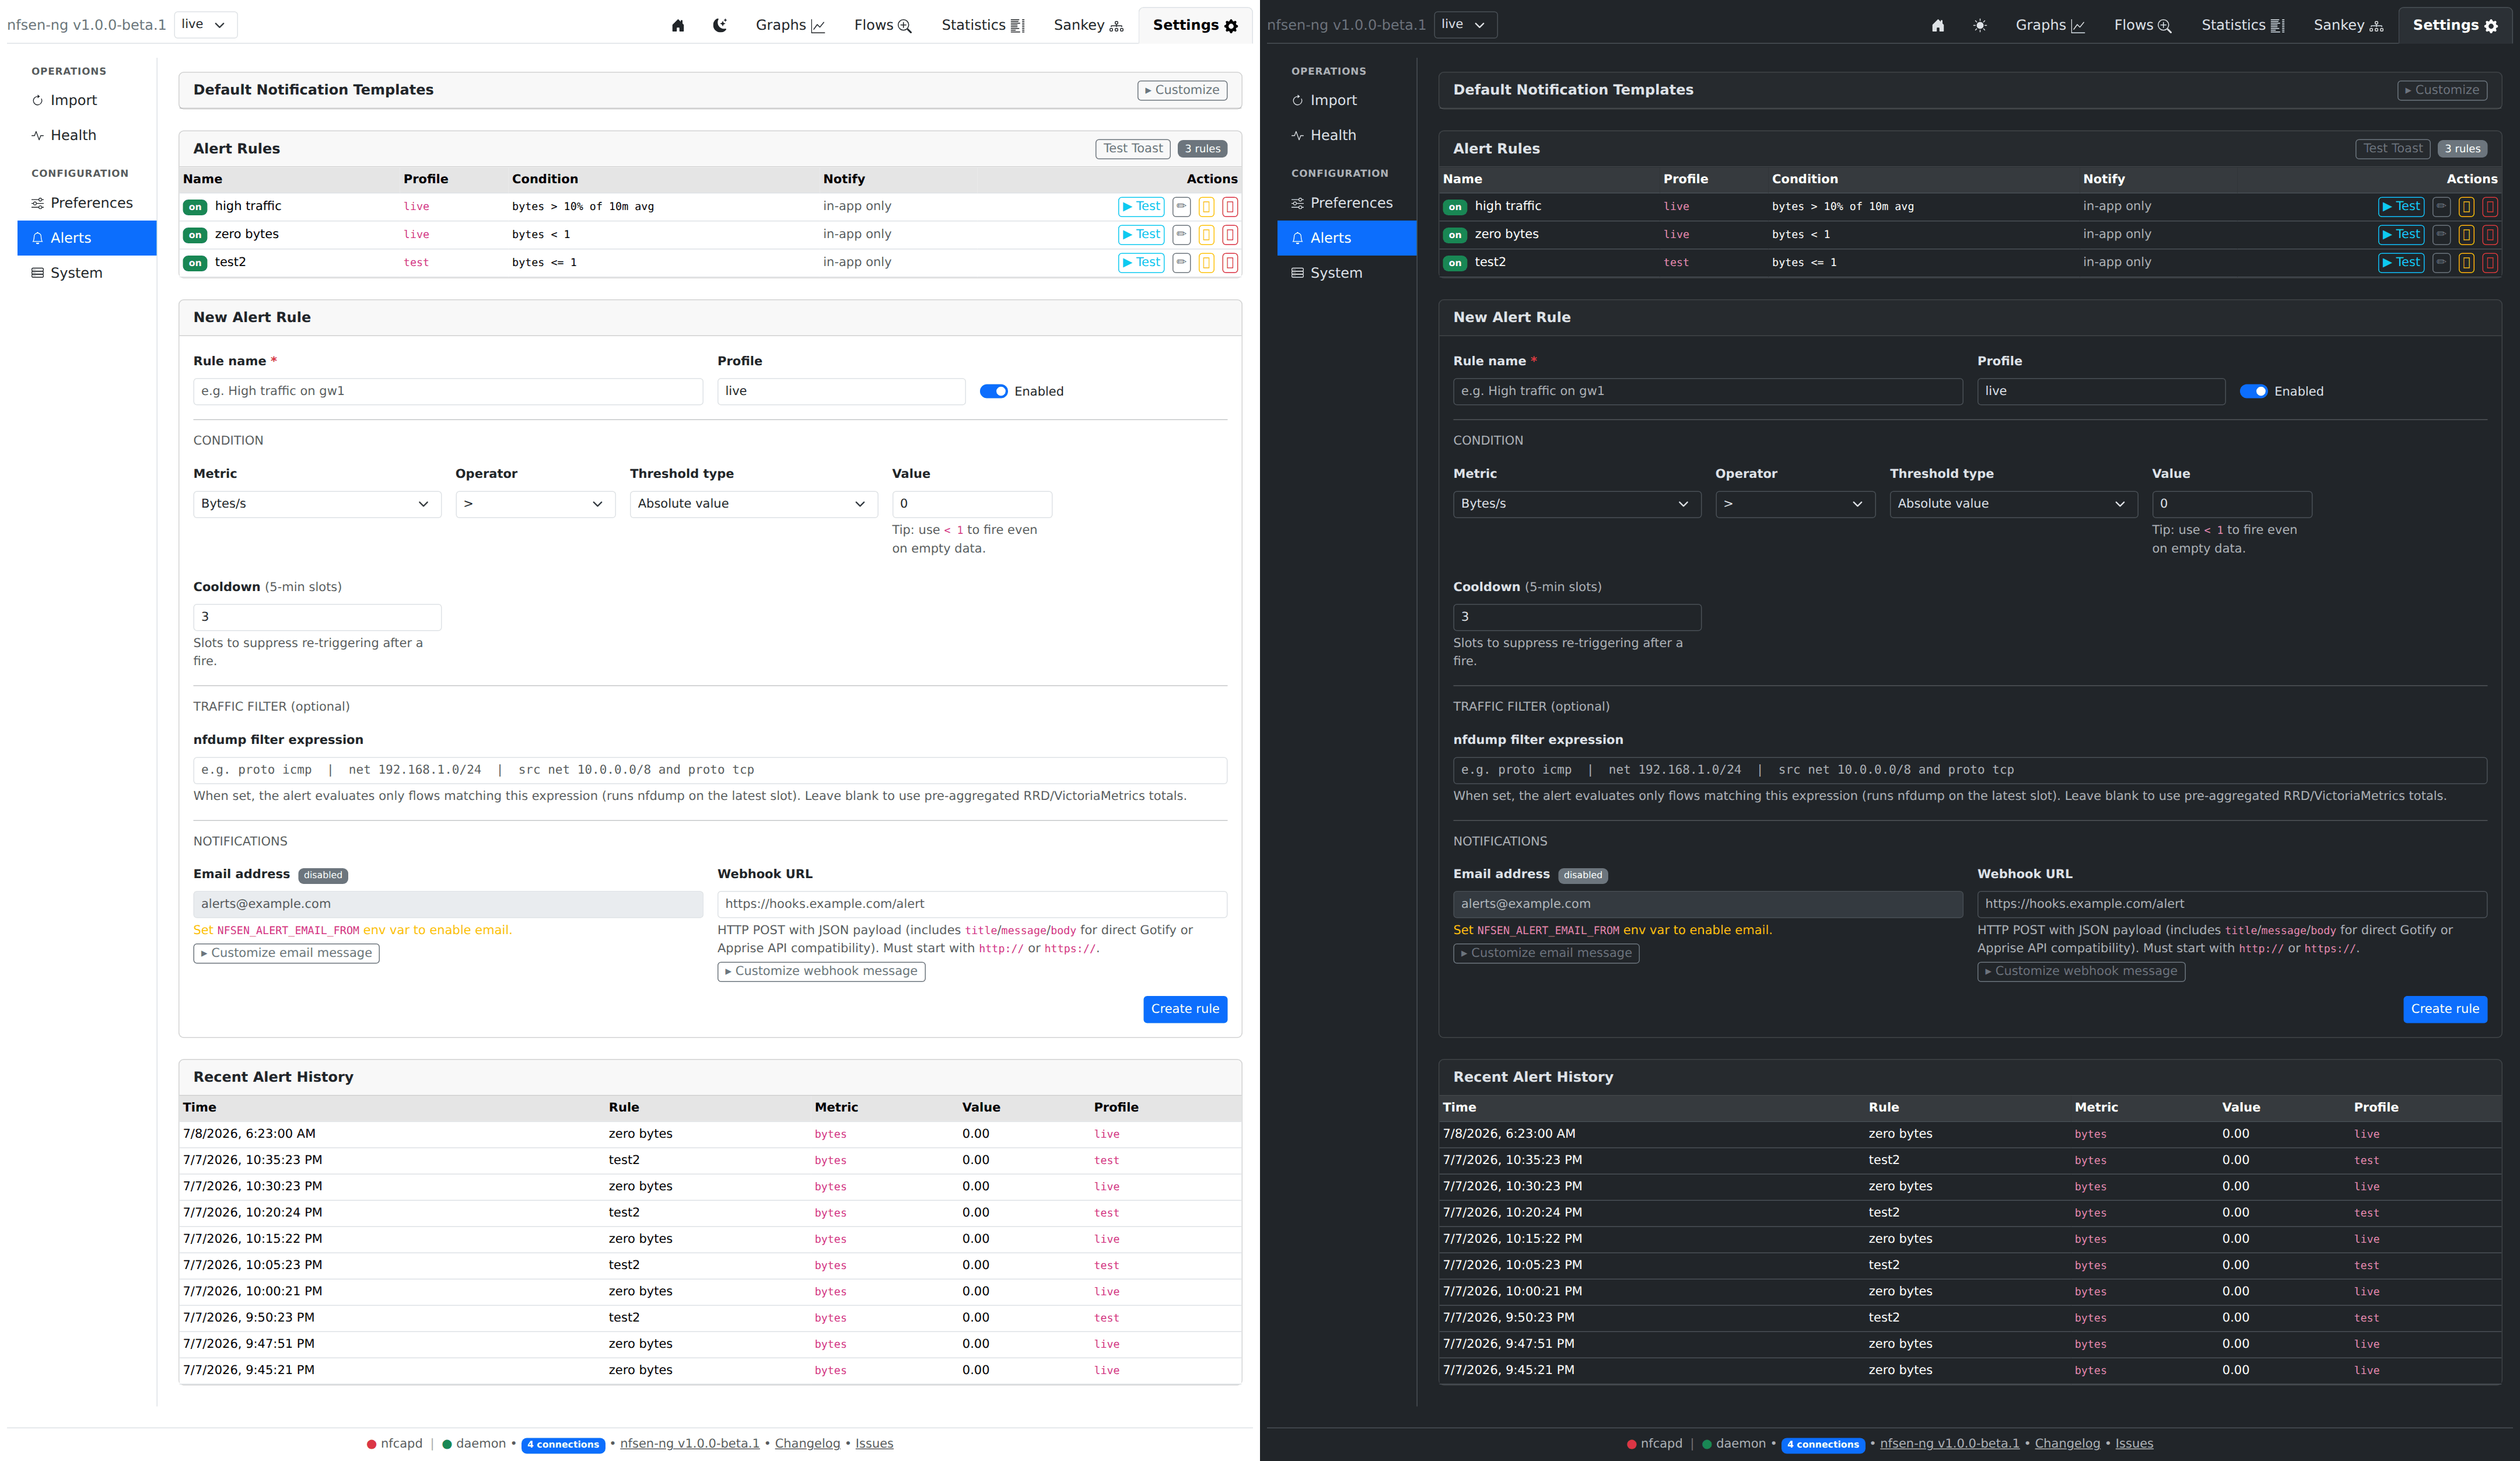Open the Statistics tab in light-theme navbar
Viewport: 2520px width, 1461px height.
click(983, 25)
